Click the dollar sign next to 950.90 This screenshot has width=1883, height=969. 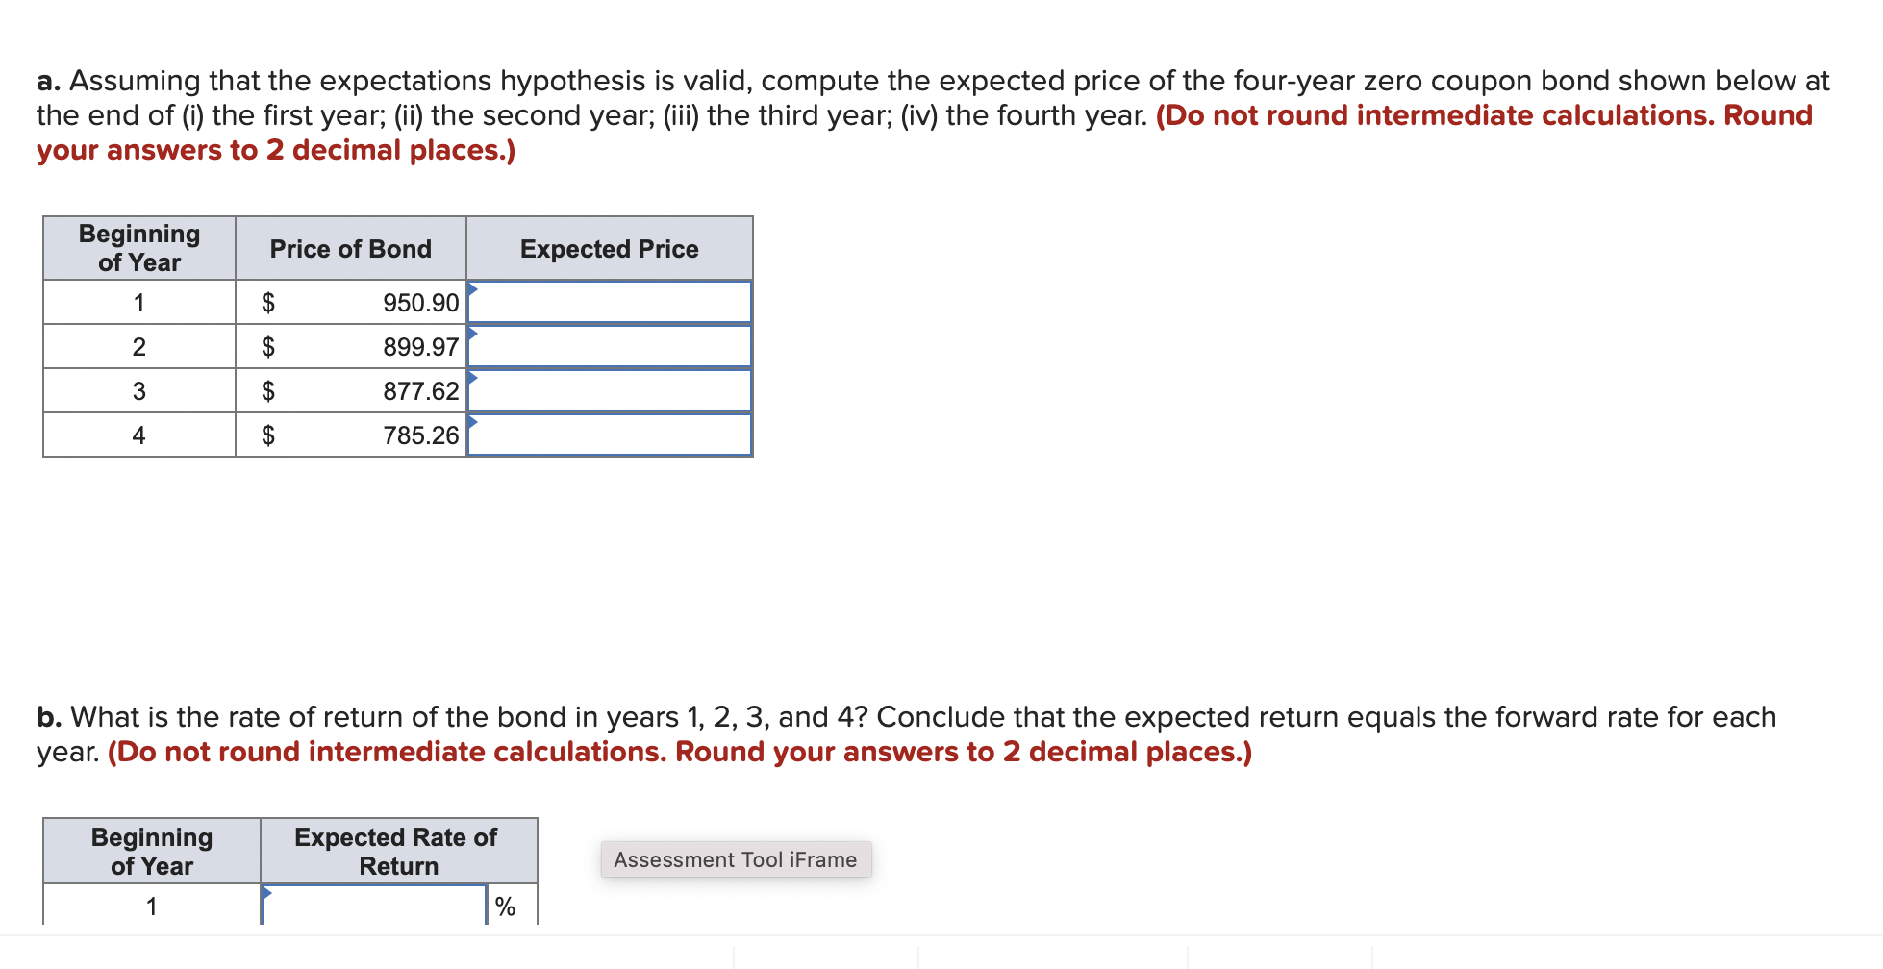269,302
